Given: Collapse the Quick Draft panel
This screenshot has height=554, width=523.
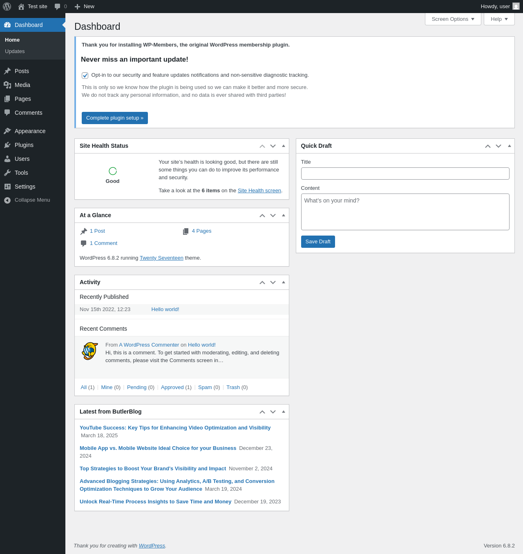Looking at the screenshot, I should coord(509,146).
